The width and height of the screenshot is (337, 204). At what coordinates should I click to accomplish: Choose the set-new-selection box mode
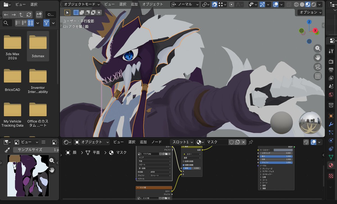click(x=76, y=12)
